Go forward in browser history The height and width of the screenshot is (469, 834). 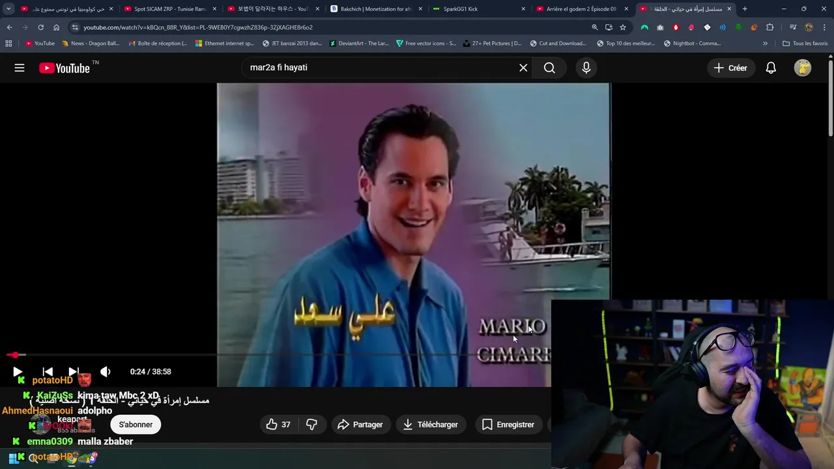click(x=25, y=27)
